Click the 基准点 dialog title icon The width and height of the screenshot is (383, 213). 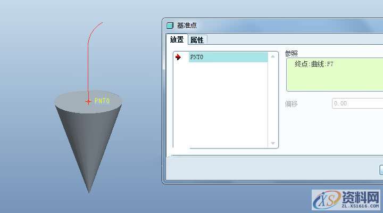pyautogui.click(x=170, y=26)
